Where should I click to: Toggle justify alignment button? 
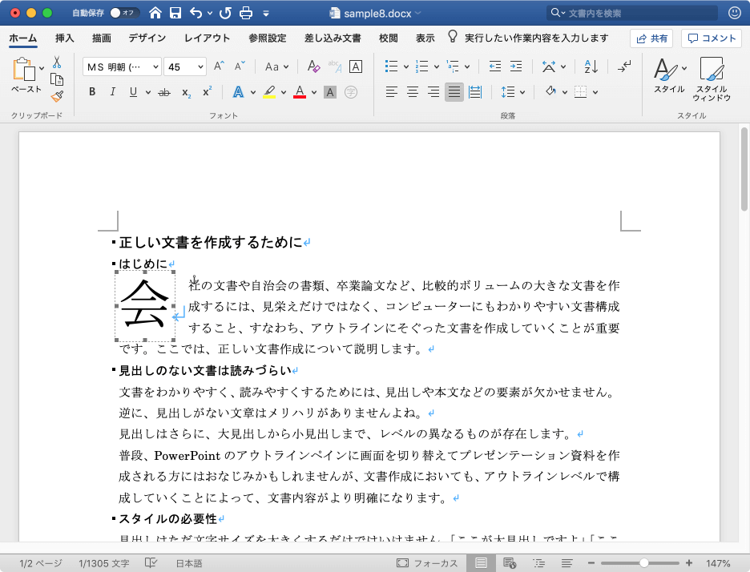tap(454, 92)
